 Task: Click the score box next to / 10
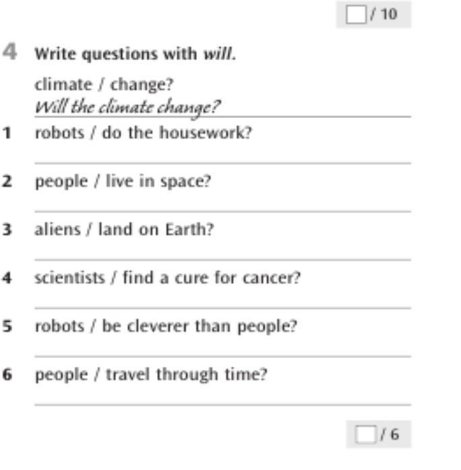pos(355,14)
